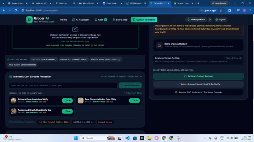Open weather widget showing 31°C
The height and width of the screenshot is (142, 254).
pyautogui.click(x=13, y=138)
